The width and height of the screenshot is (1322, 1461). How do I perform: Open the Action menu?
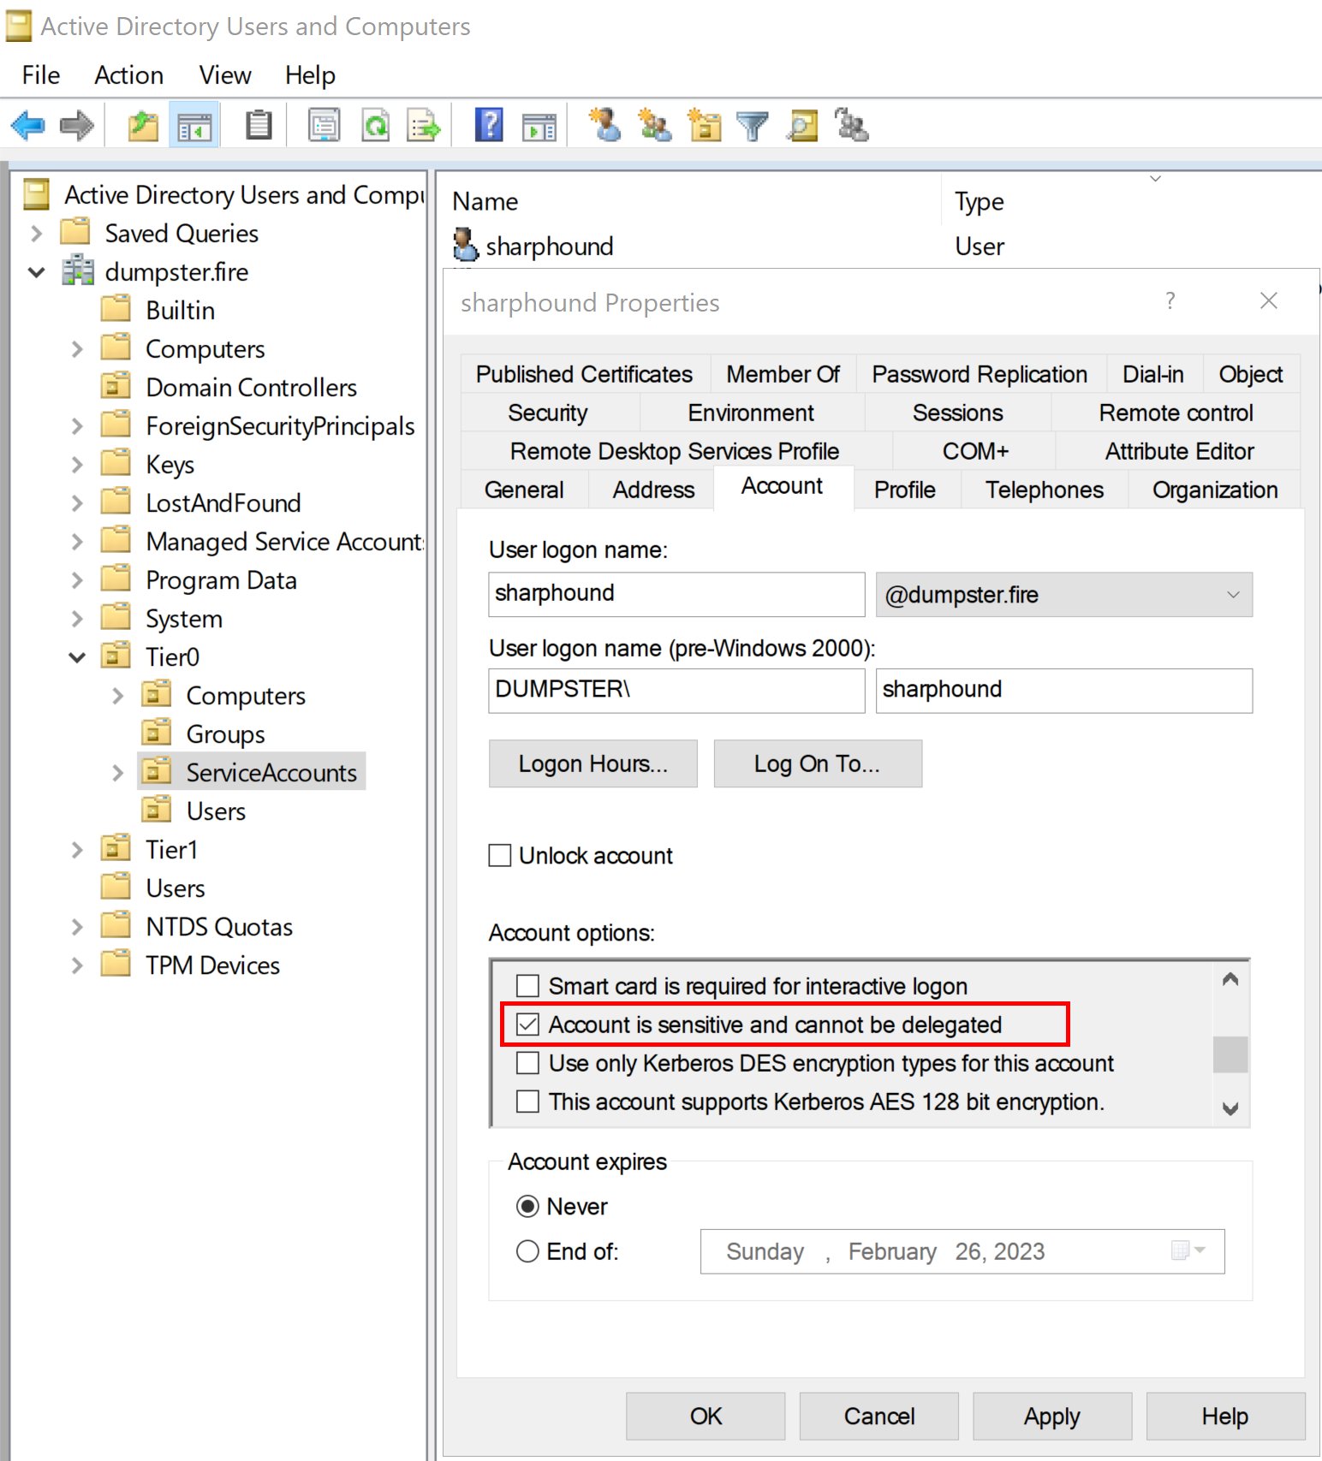[128, 75]
